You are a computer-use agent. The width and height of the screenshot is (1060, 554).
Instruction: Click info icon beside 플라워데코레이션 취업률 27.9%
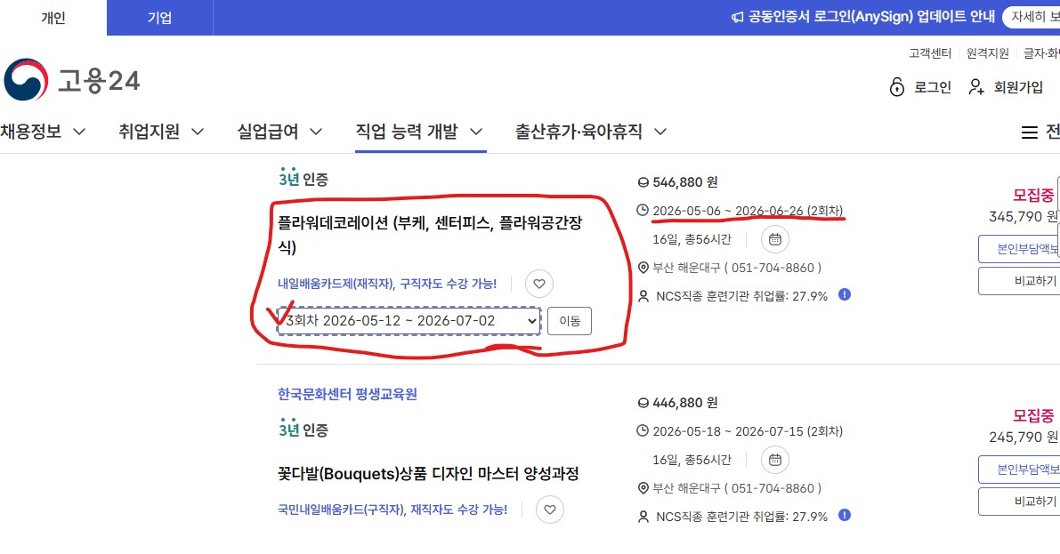tap(844, 294)
